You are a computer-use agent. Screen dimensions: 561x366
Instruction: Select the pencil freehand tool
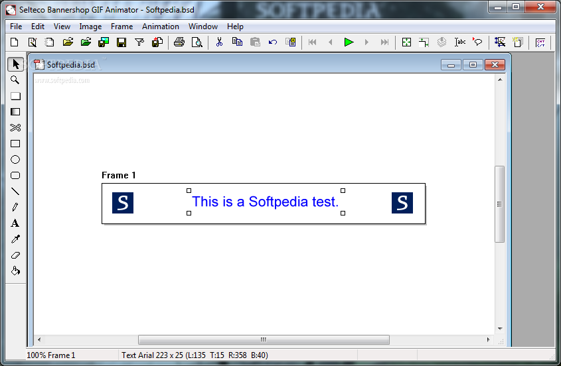pyautogui.click(x=15, y=207)
